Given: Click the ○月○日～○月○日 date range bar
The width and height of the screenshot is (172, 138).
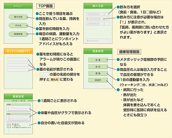Looking at the screenshot, I should pos(18,101).
